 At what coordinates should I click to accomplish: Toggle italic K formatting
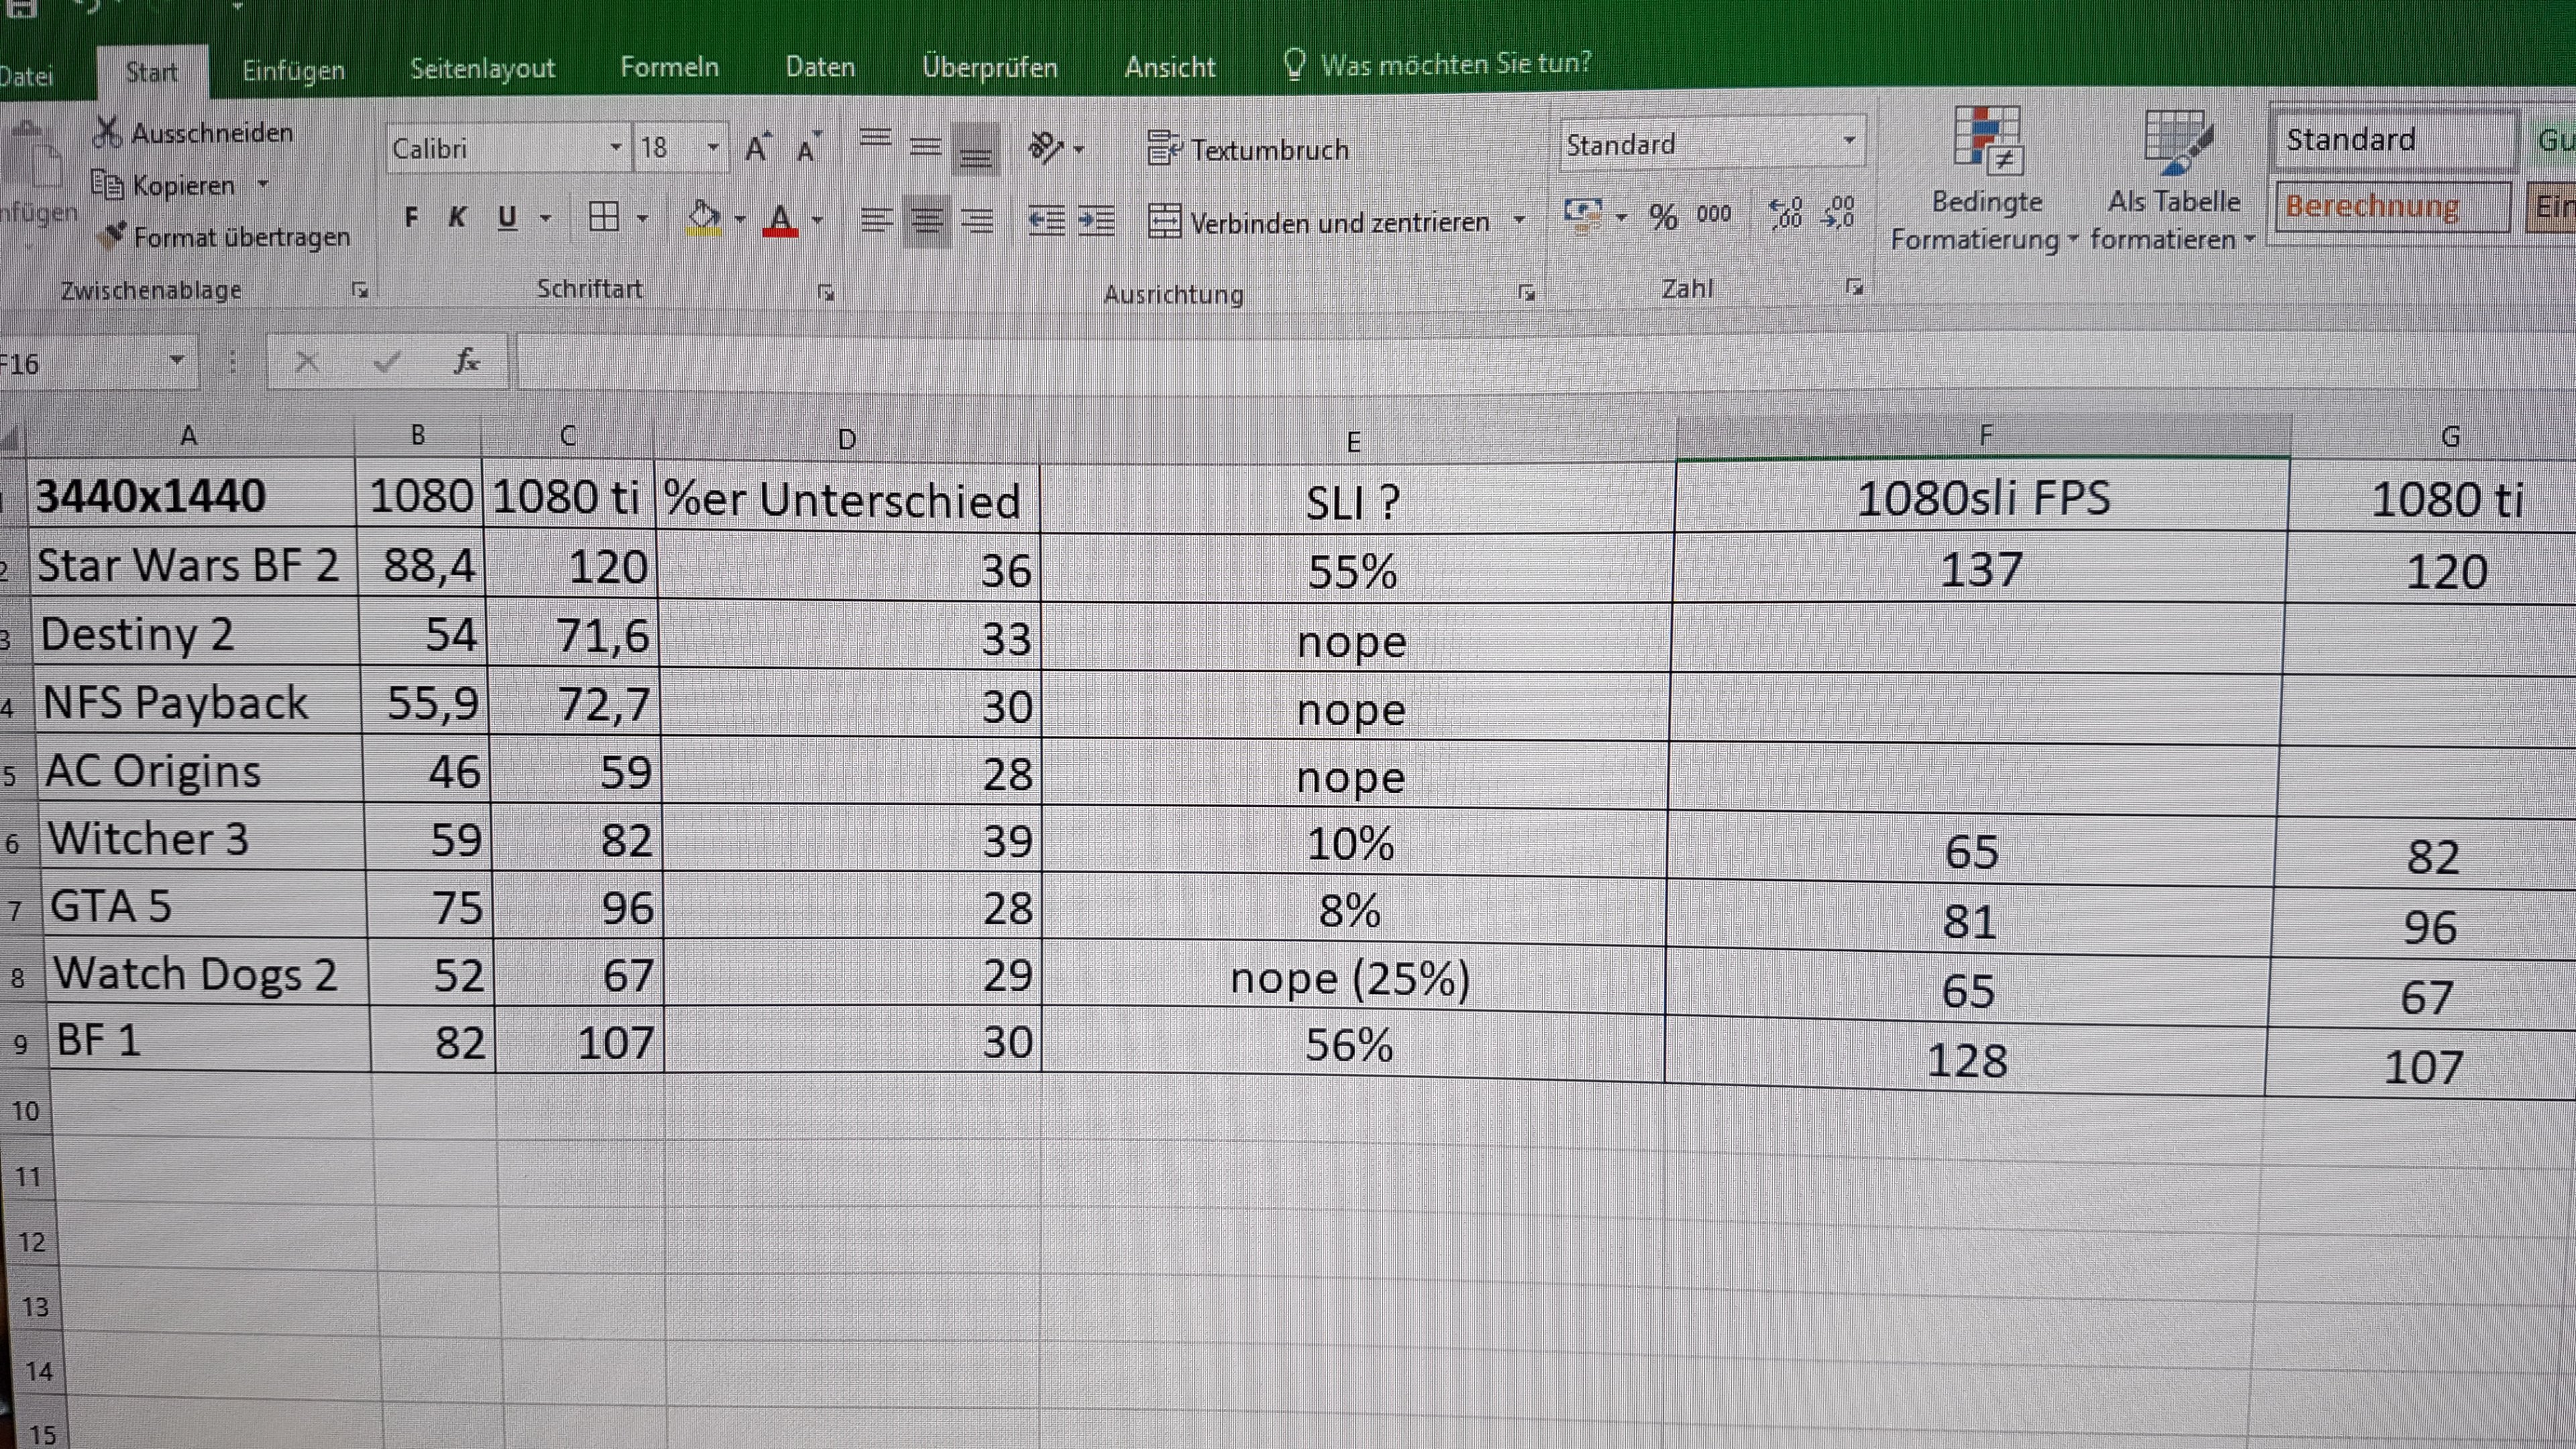[x=458, y=217]
